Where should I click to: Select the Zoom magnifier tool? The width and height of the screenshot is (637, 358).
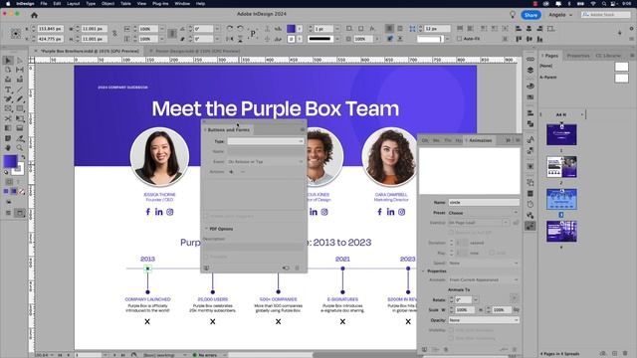[20, 148]
